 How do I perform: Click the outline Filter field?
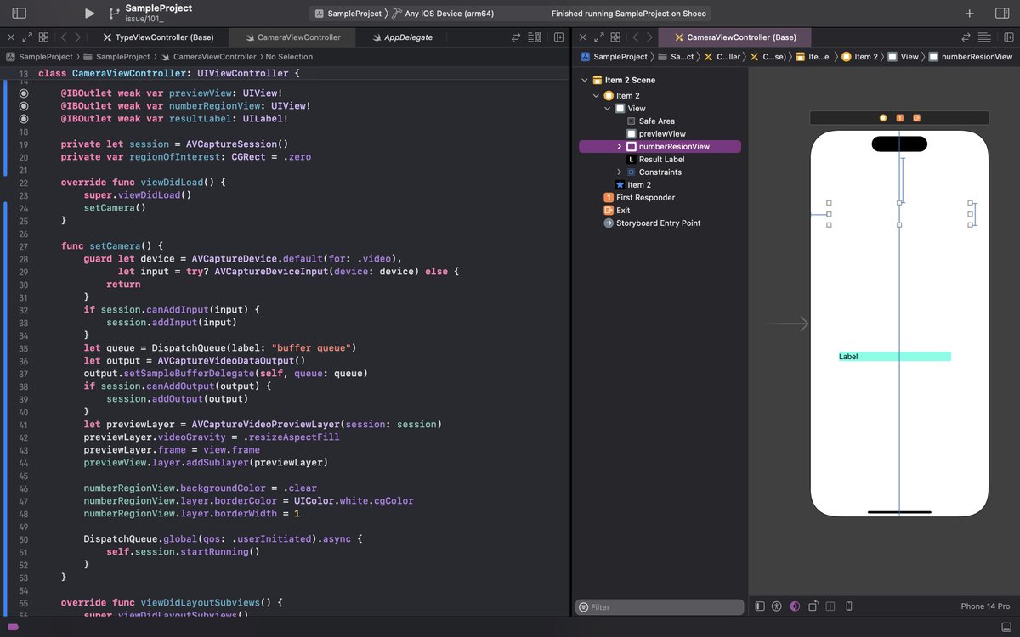point(660,607)
